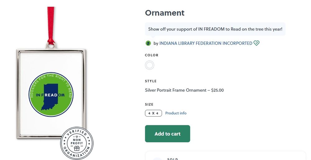Click the "Show off your support" description bubble

[x=215, y=29]
